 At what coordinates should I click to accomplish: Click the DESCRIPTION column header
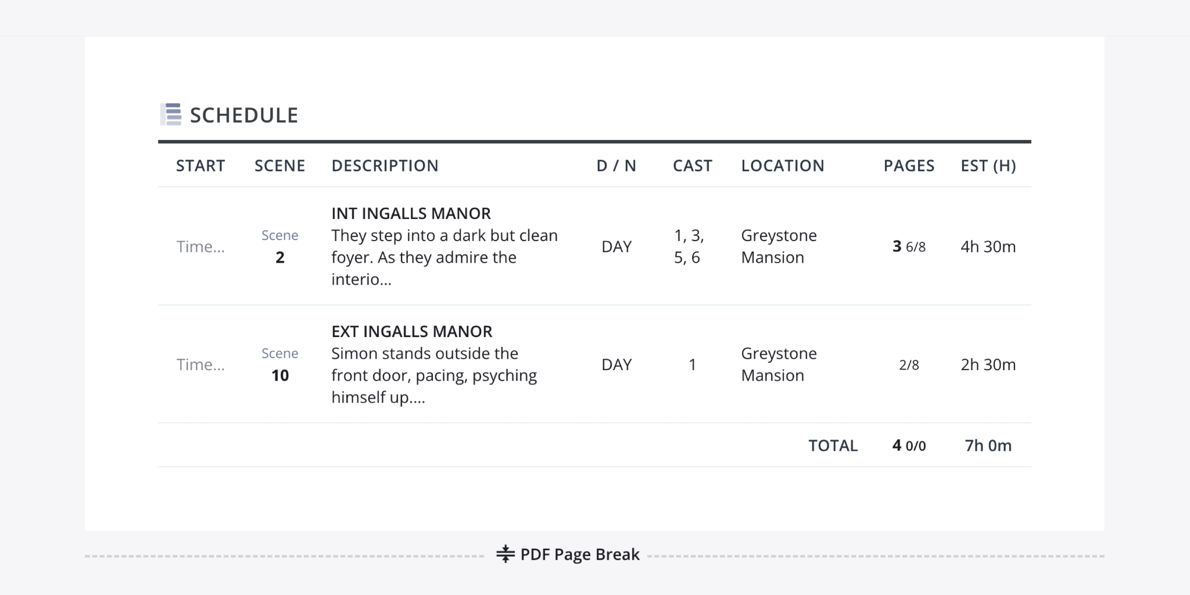point(385,166)
